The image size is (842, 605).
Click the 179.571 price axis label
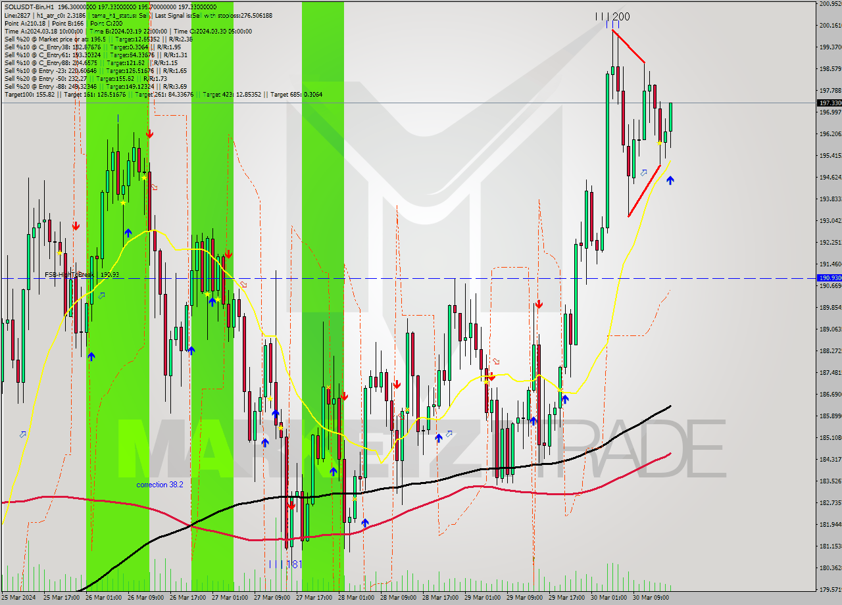pyautogui.click(x=830, y=589)
